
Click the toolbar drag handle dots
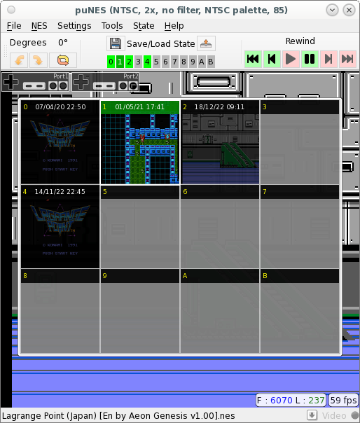click(5, 51)
